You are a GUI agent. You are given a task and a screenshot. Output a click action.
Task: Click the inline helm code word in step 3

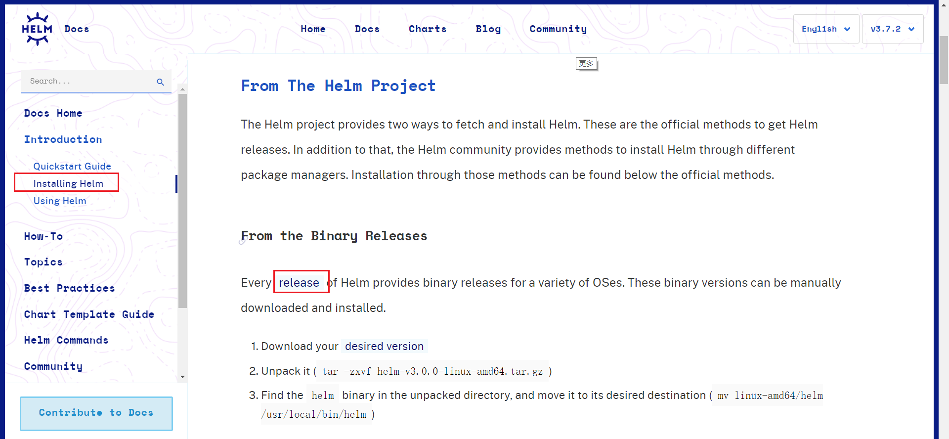(x=323, y=395)
